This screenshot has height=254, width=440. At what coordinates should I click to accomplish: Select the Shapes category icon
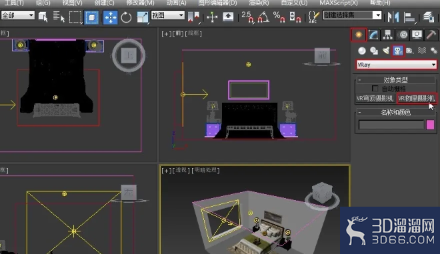pyautogui.click(x=374, y=51)
